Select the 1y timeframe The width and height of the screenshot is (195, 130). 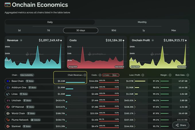(x=144, y=30)
